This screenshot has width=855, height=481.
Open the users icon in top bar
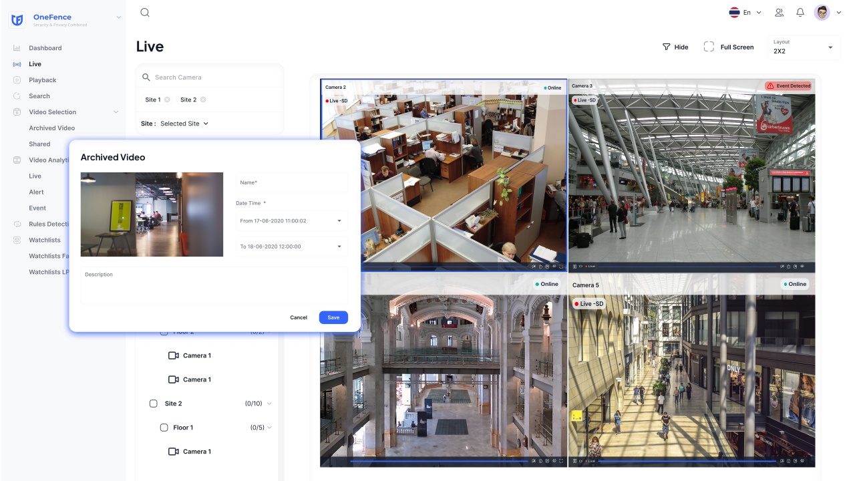point(779,13)
